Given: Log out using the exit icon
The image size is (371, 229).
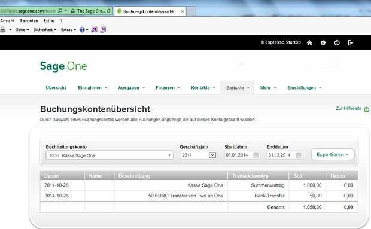Looking at the screenshot, I should [x=351, y=43].
